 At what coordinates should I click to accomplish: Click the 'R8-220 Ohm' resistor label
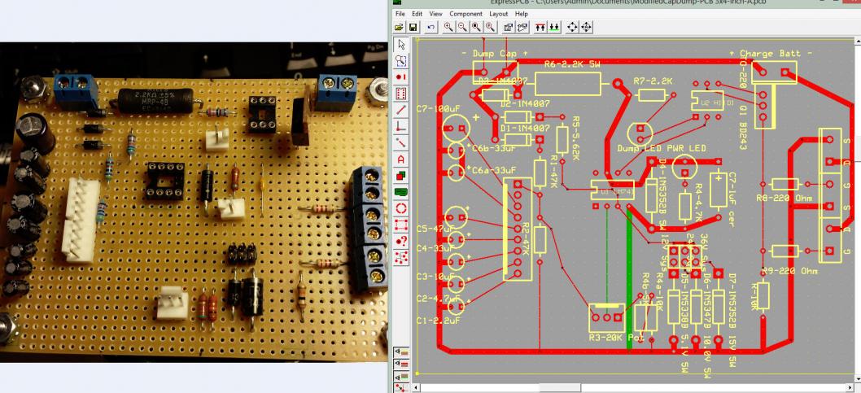click(x=784, y=199)
